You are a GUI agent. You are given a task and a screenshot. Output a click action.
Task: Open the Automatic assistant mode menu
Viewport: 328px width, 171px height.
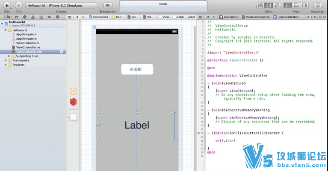[x=229, y=17]
